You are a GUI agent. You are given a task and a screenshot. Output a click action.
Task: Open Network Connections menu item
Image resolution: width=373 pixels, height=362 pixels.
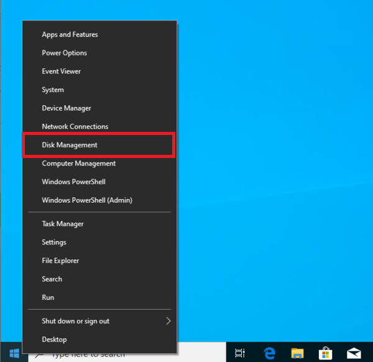(x=75, y=127)
